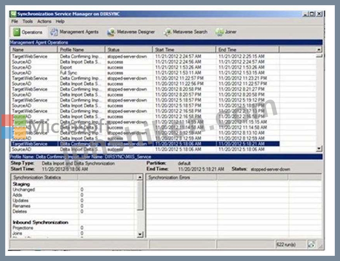
Task: Click the Staging section heading
Action: [x=21, y=184]
